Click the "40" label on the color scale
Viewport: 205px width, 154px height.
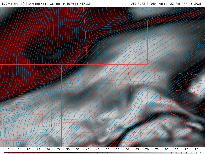point(88,149)
